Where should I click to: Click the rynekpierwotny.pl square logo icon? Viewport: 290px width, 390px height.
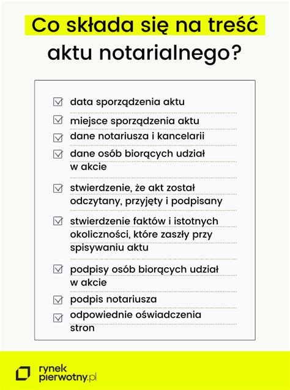23,373
